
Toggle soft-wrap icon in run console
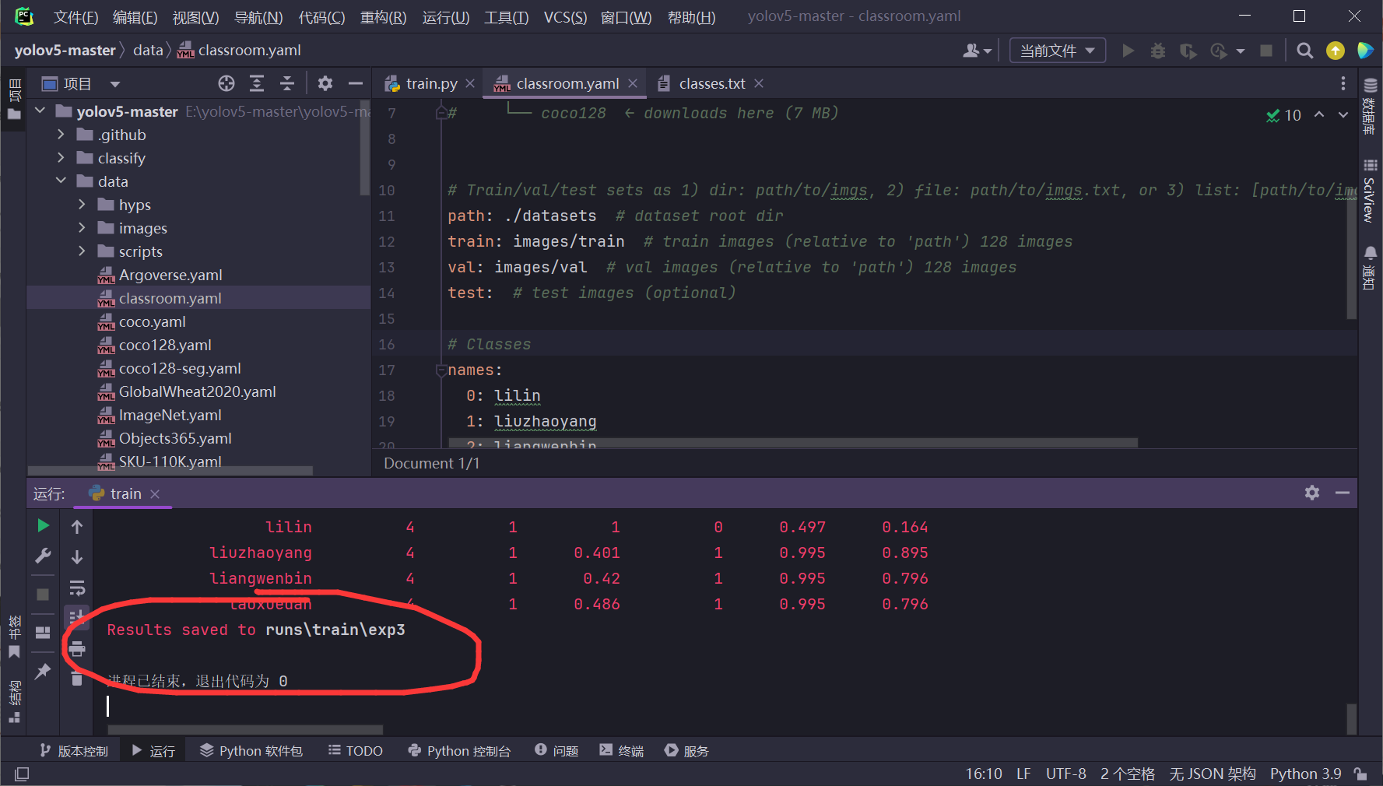[77, 588]
